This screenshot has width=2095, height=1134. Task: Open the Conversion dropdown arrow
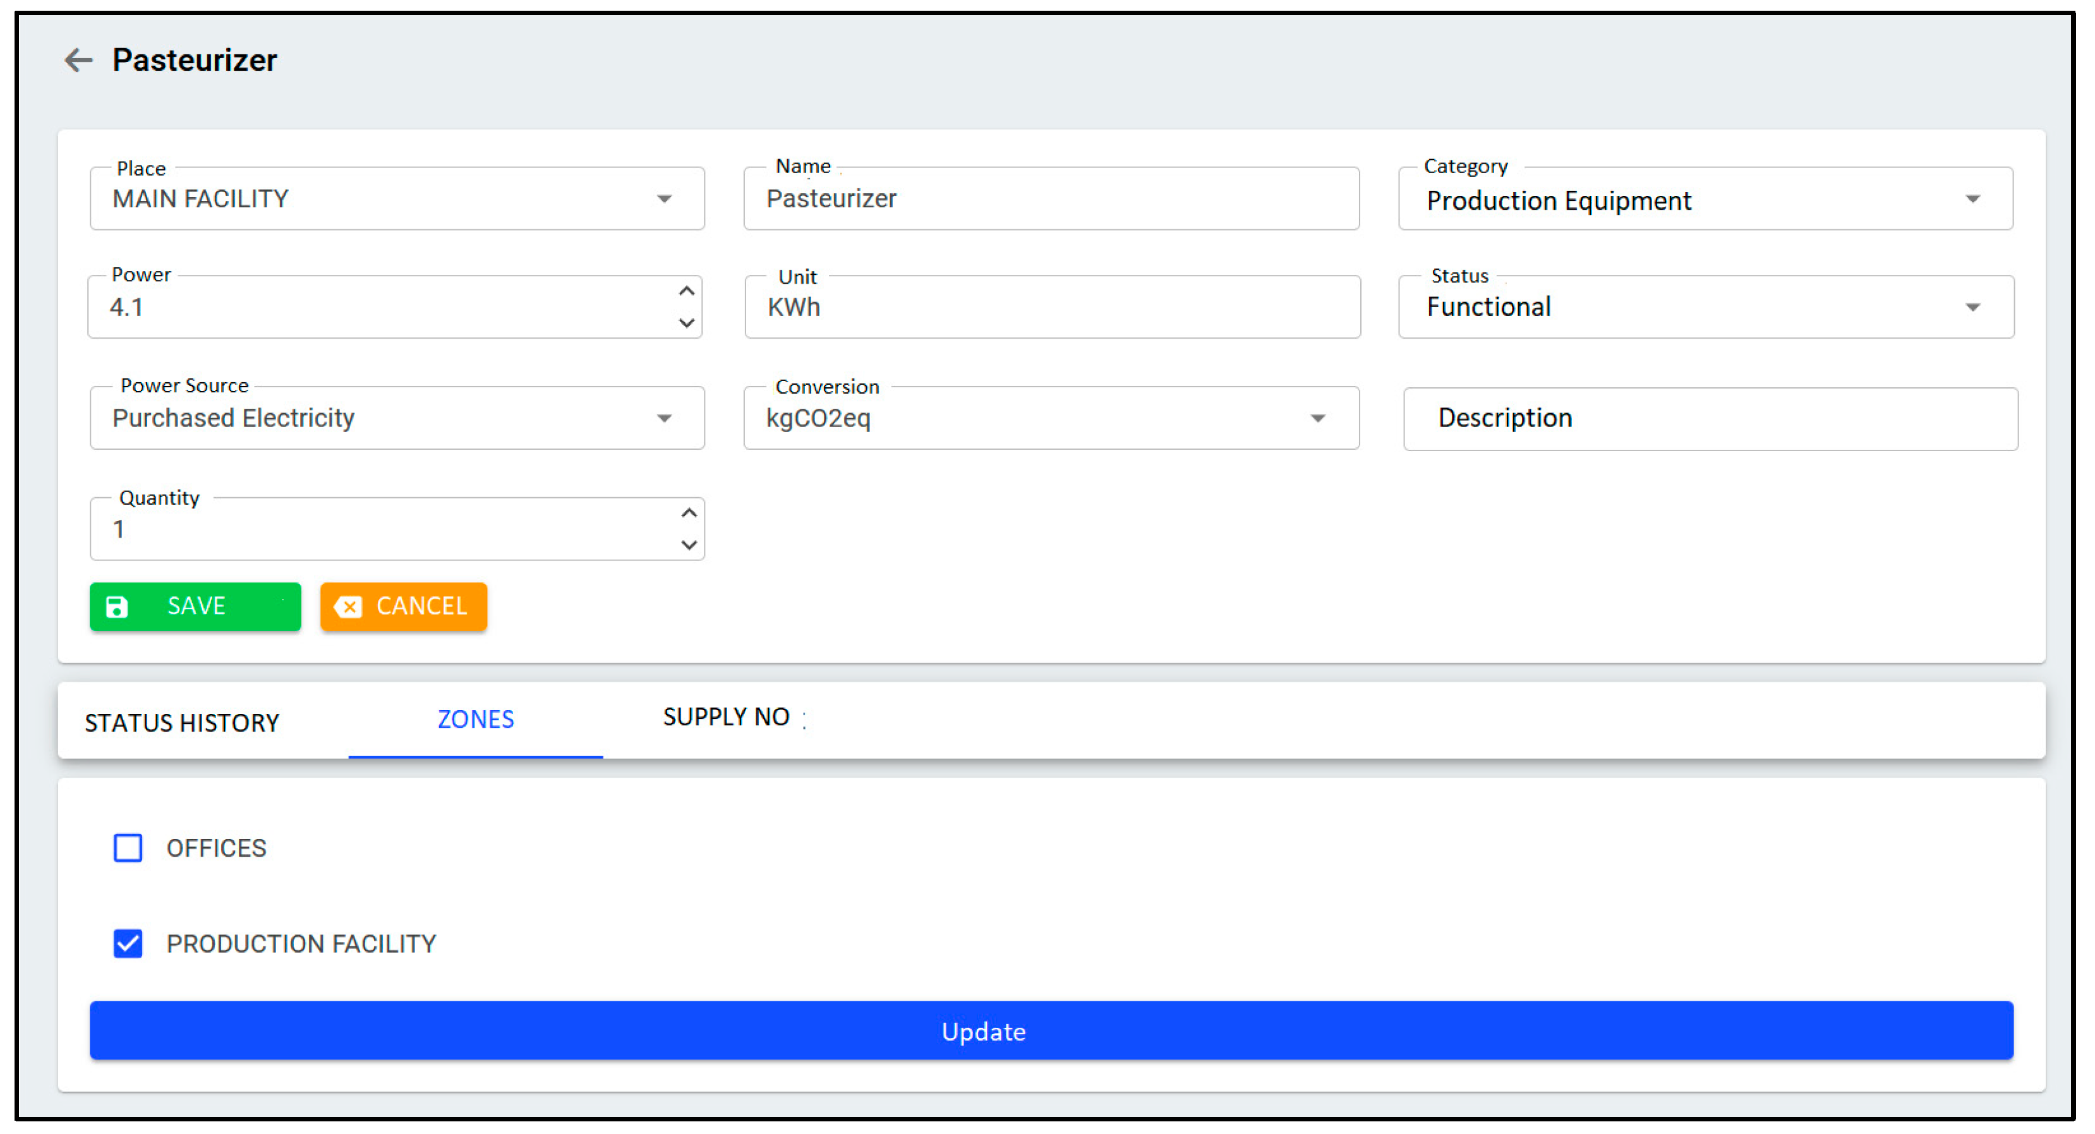point(1317,418)
